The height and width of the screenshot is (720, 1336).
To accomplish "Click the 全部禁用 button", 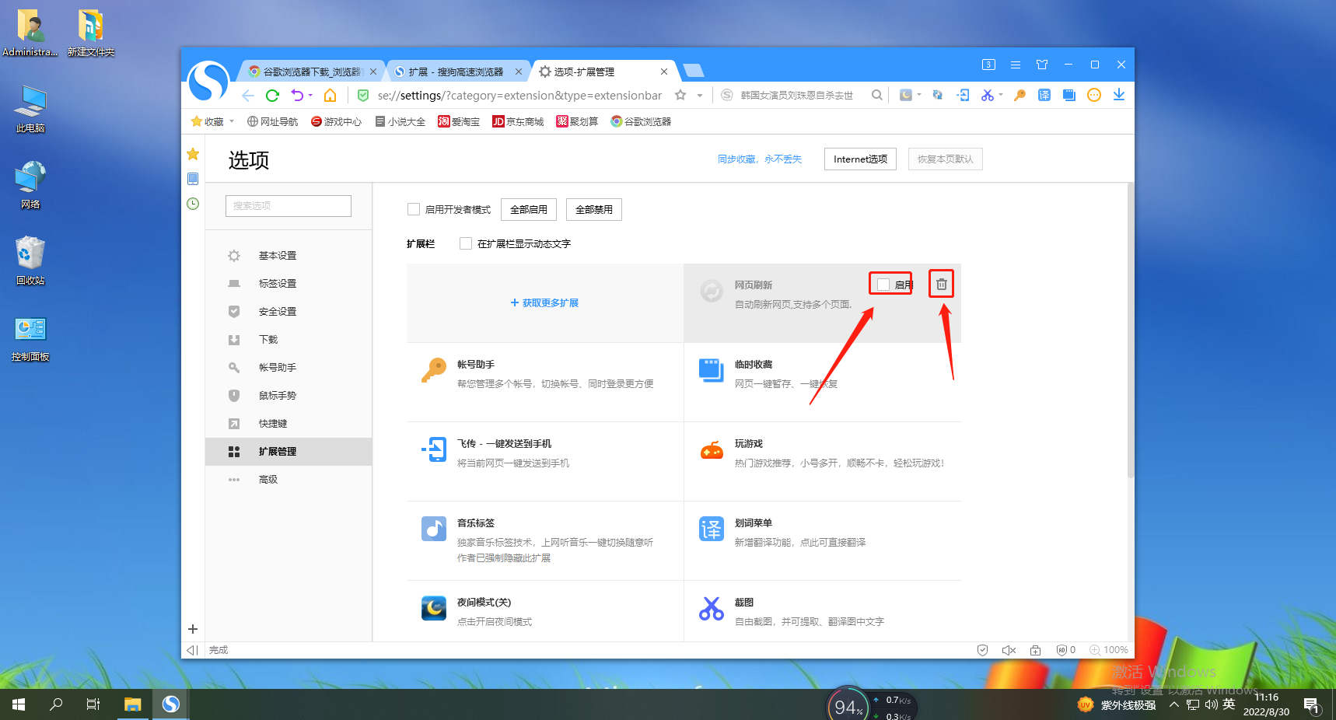I will pyautogui.click(x=594, y=210).
